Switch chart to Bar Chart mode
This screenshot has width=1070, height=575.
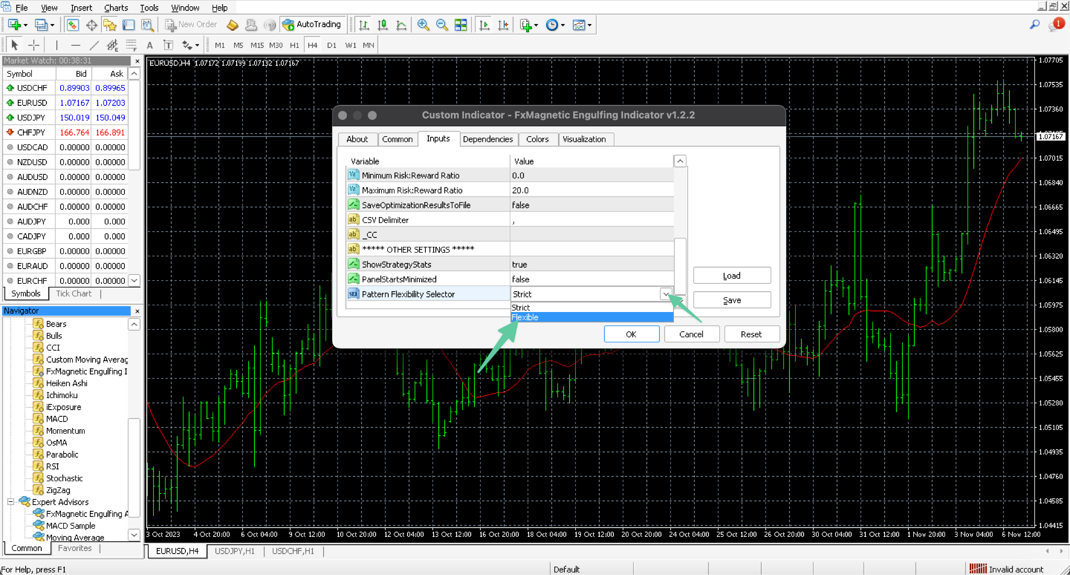pyautogui.click(x=364, y=25)
